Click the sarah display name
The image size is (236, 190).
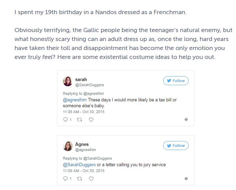pyautogui.click(x=81, y=79)
